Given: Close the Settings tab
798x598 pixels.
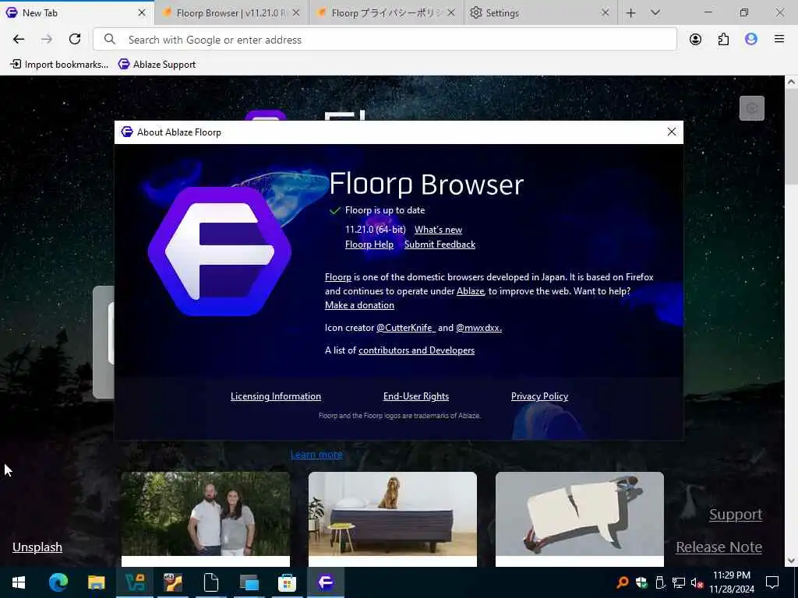Looking at the screenshot, I should coord(605,12).
